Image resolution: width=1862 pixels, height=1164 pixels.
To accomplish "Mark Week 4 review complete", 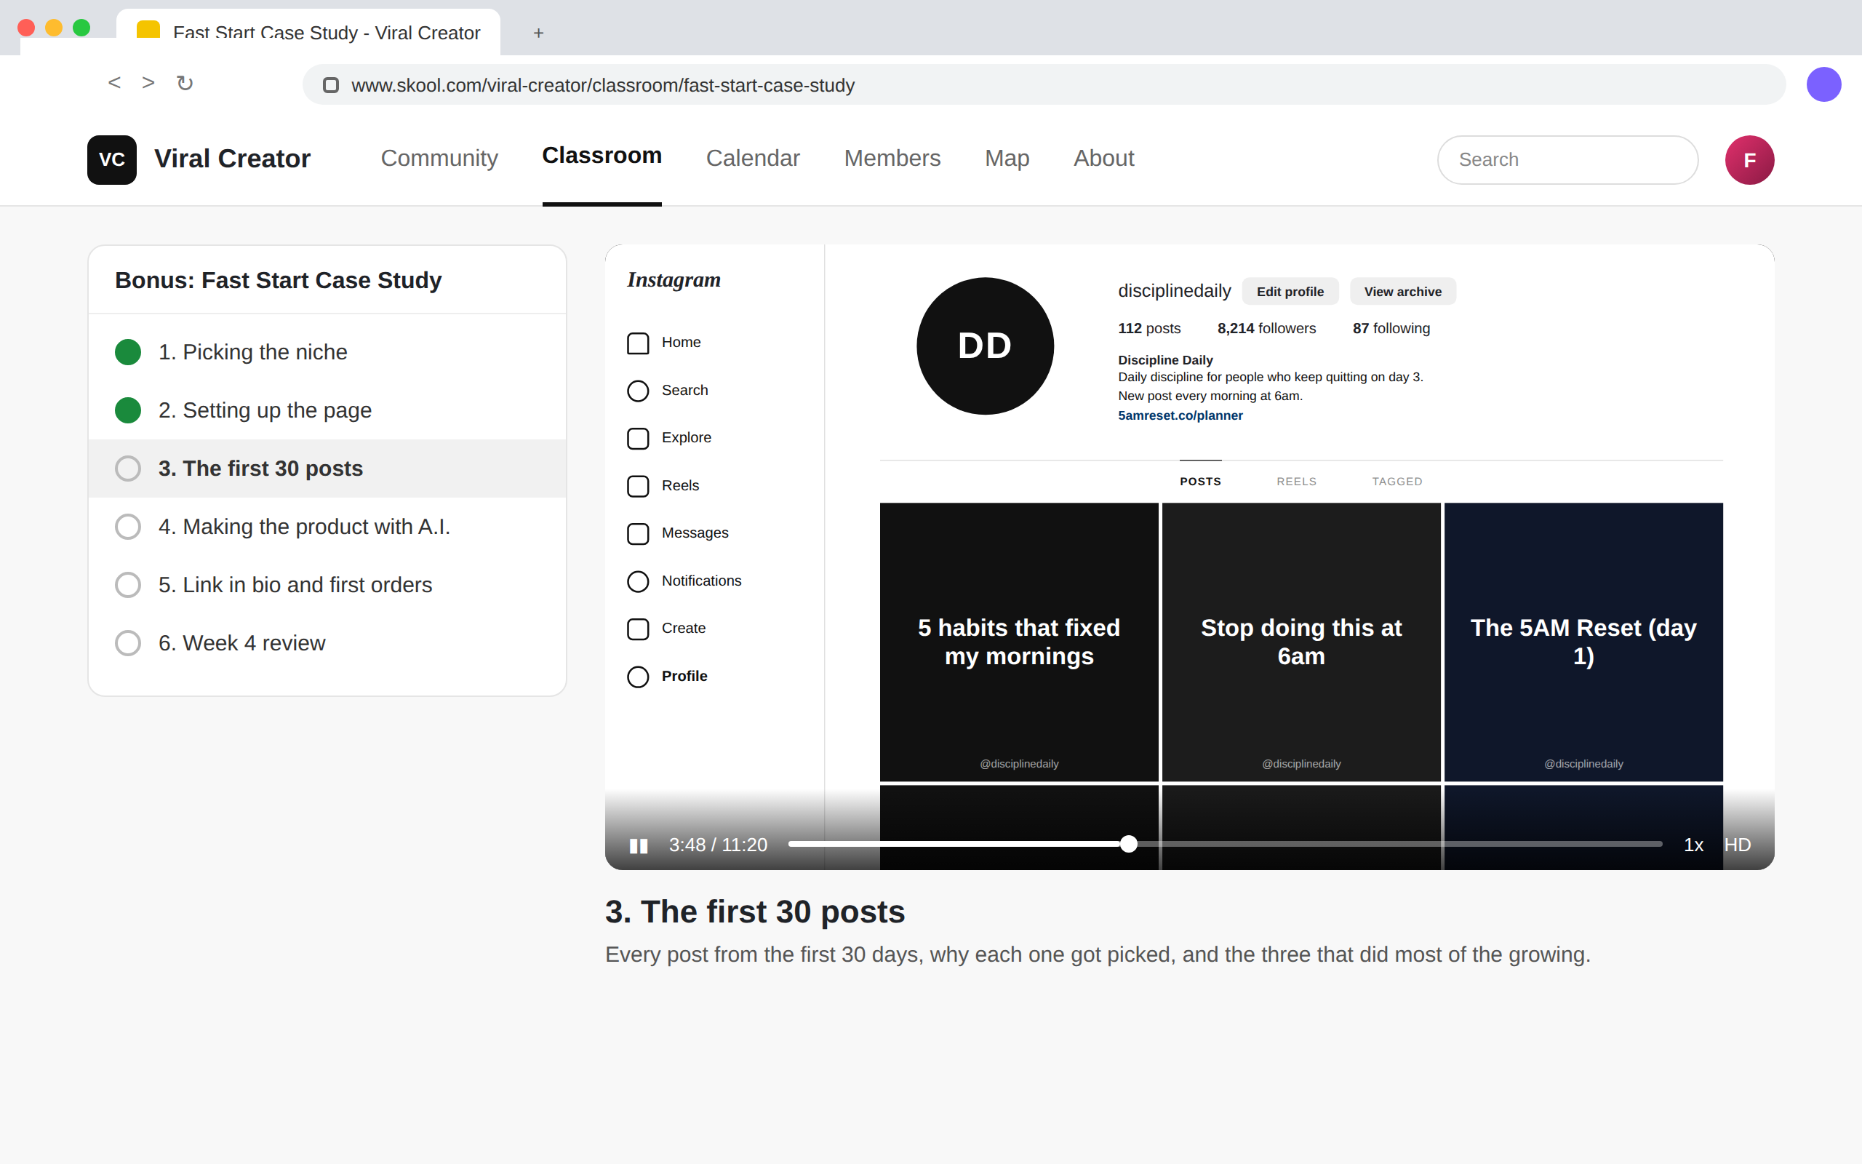I will (x=128, y=643).
